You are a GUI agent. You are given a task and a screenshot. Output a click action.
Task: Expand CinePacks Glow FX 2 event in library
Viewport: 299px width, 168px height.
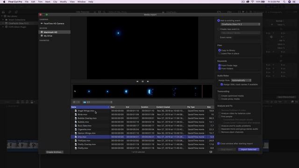[3, 23]
